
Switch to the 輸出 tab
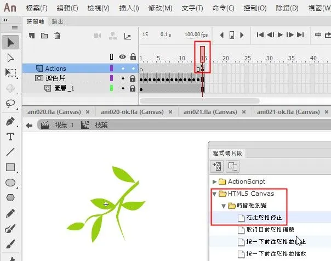[58, 21]
